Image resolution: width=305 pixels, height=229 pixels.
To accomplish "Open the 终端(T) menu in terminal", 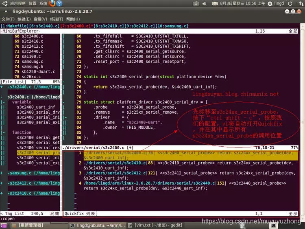I will click(57, 19).
